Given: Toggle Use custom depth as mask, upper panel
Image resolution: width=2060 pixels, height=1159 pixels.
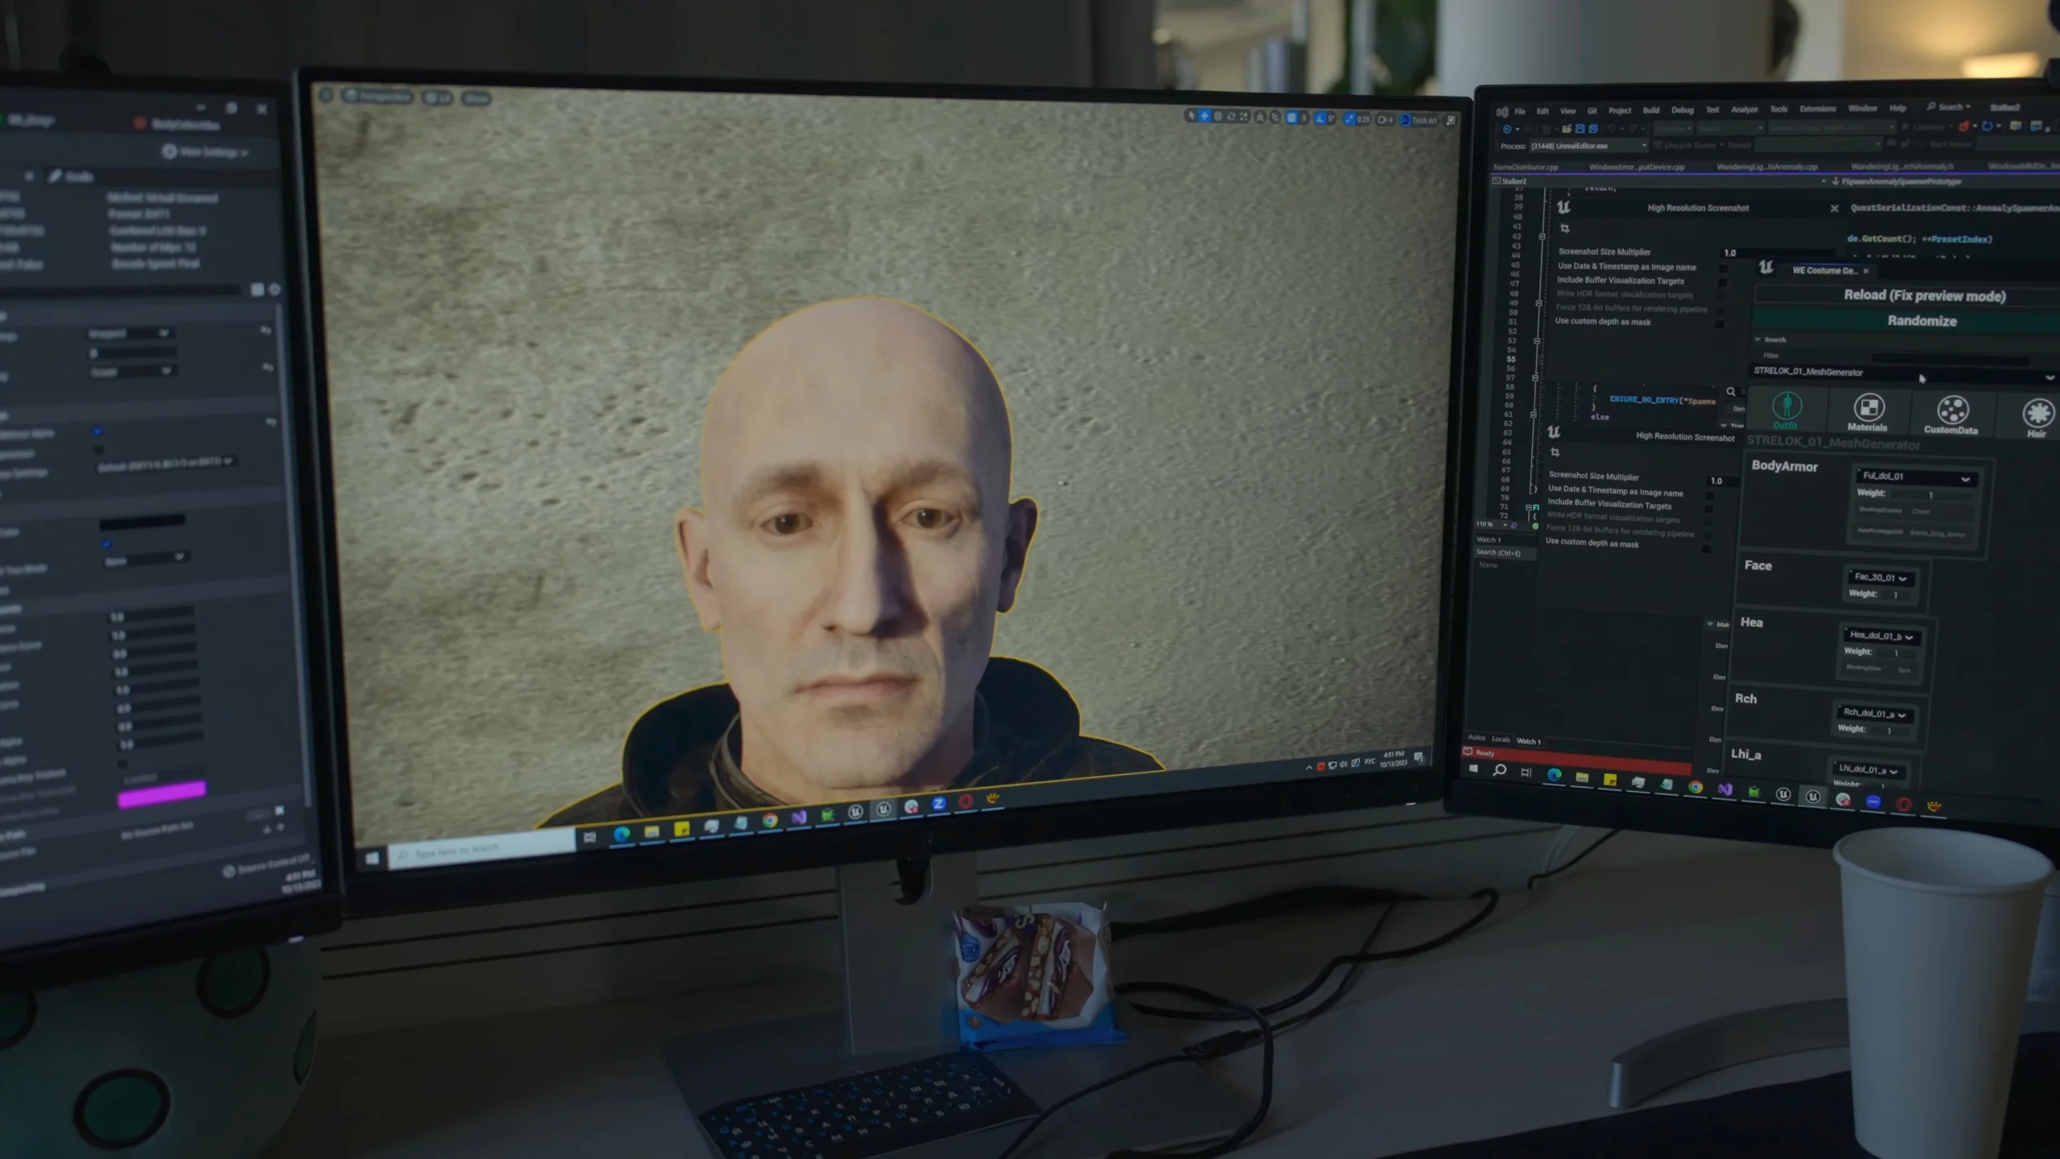Looking at the screenshot, I should tap(1720, 324).
